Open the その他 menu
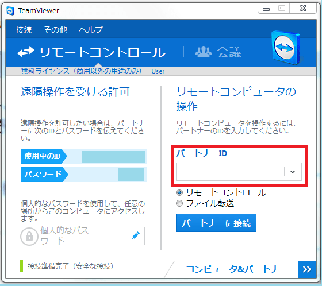 point(55,30)
